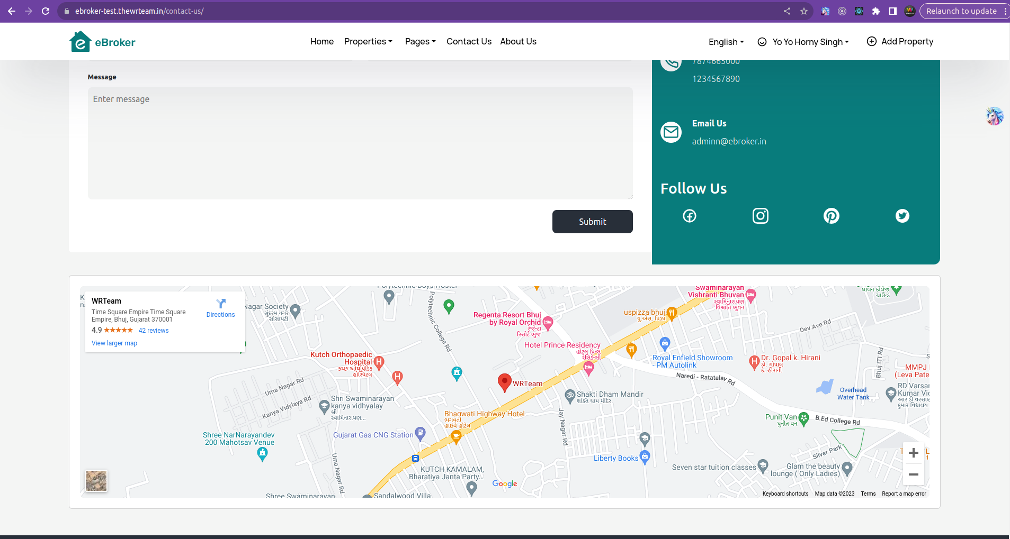The height and width of the screenshot is (539, 1010).
Task: Click the red WRTeam map pin
Action: [504, 381]
